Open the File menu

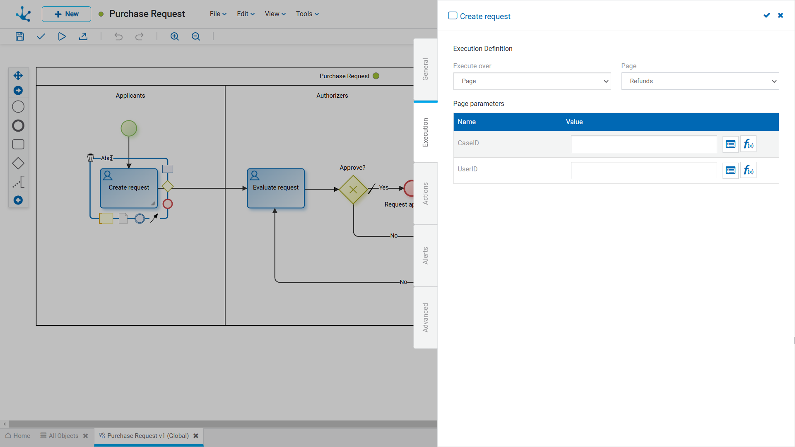[218, 14]
